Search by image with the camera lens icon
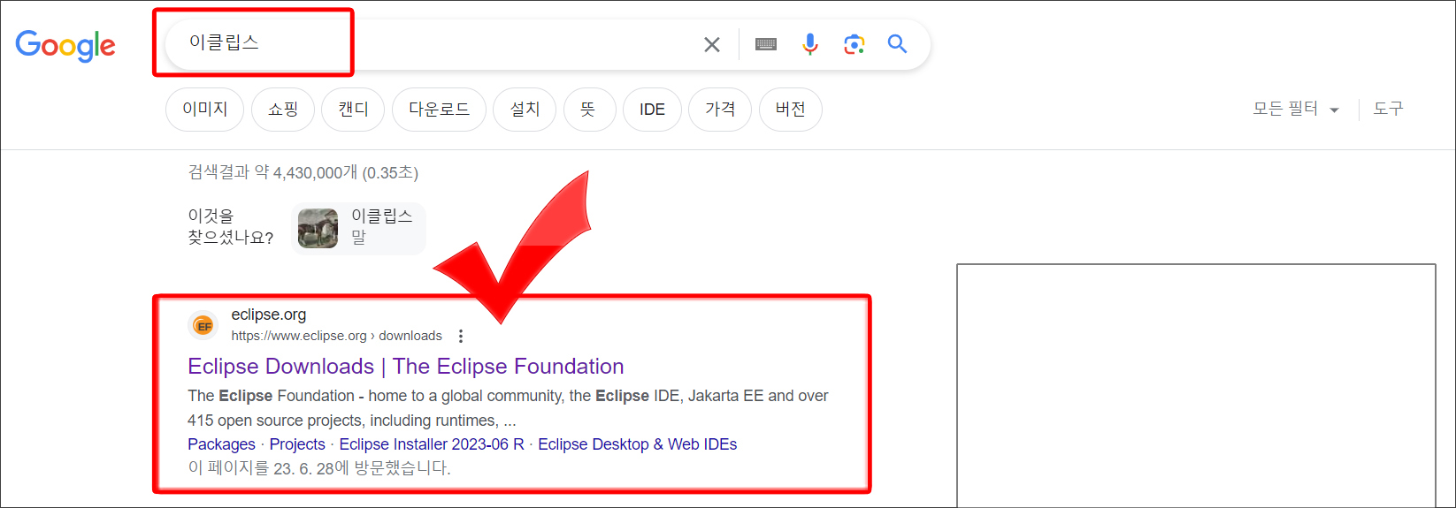Screen dimensions: 1456x508 pos(854,44)
